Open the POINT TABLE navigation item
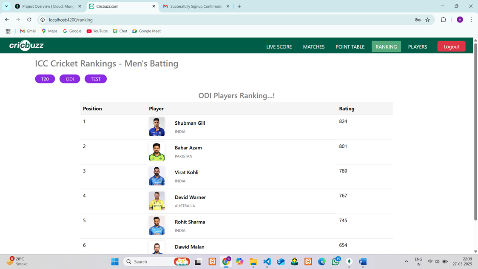 tap(350, 47)
